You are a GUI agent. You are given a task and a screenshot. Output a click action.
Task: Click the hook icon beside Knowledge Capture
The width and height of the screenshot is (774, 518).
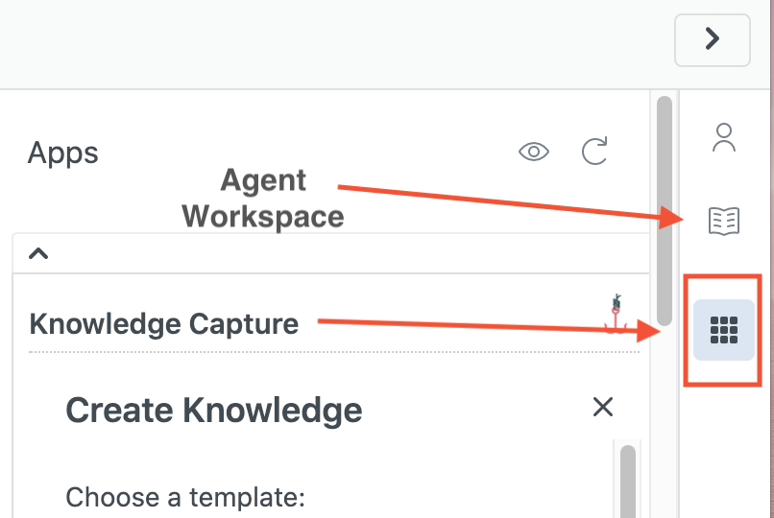(x=616, y=316)
